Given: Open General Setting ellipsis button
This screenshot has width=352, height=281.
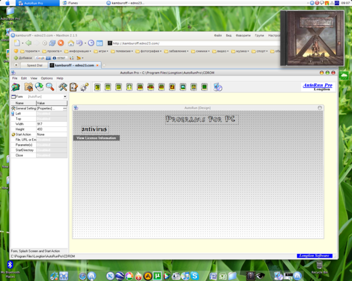Looking at the screenshot, I should coord(65,108).
